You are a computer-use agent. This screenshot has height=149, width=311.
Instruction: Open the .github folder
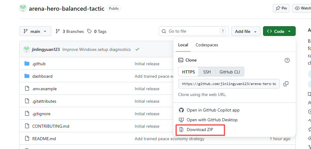[x=39, y=64]
